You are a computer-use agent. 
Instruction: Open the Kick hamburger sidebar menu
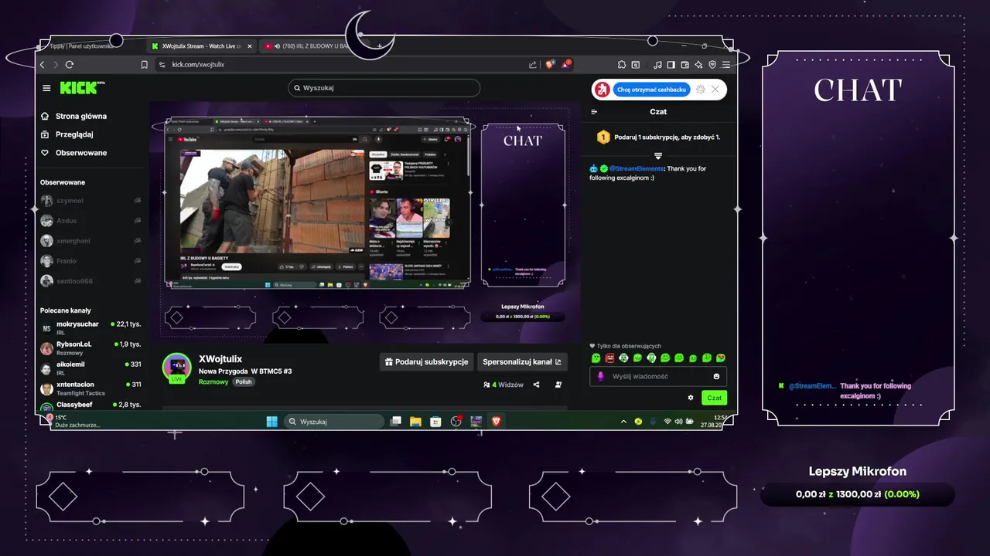(x=46, y=88)
